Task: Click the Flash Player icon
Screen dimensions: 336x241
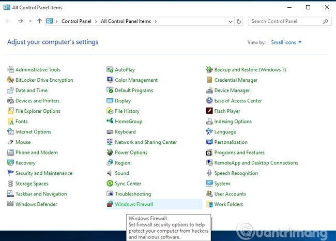Action: pos(209,111)
